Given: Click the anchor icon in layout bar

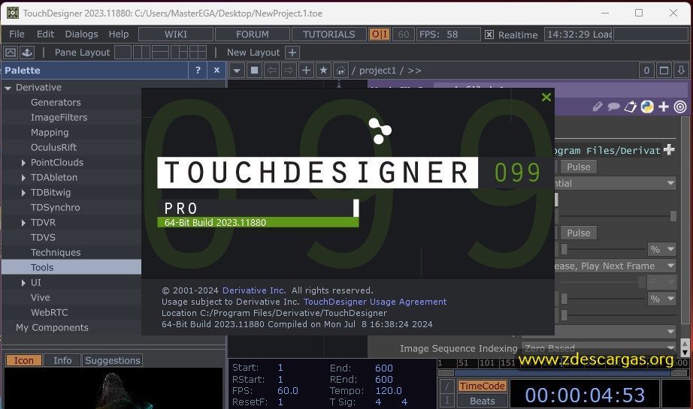Looking at the screenshot, I should coord(27,53).
